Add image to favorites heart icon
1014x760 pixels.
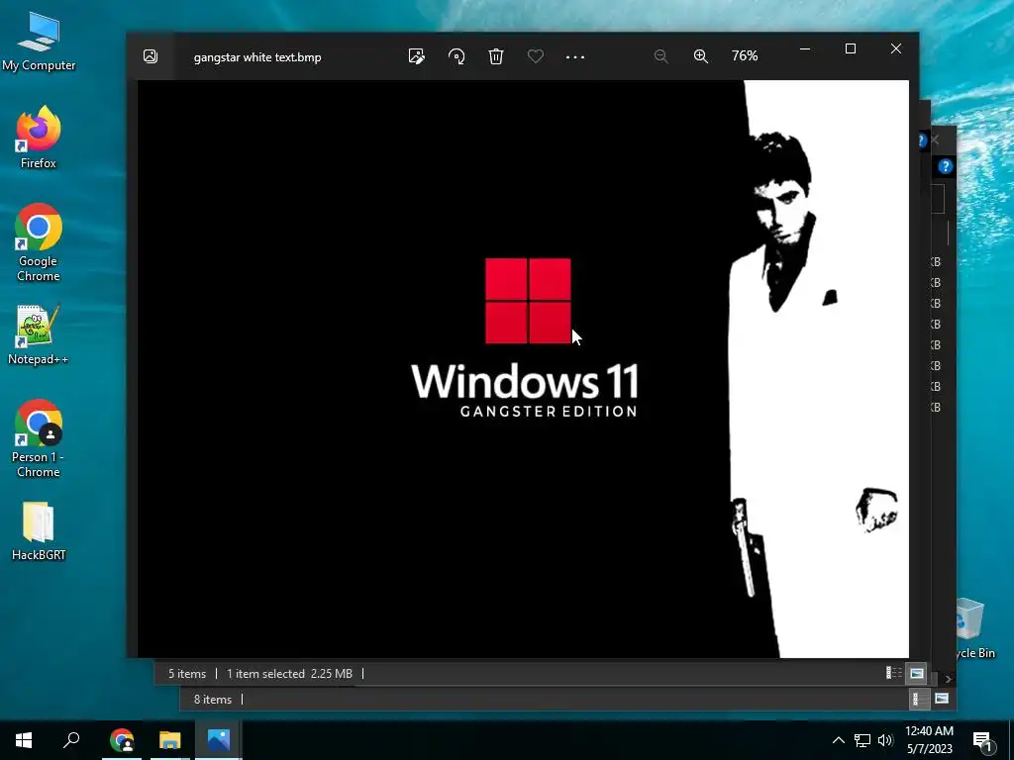tap(536, 56)
